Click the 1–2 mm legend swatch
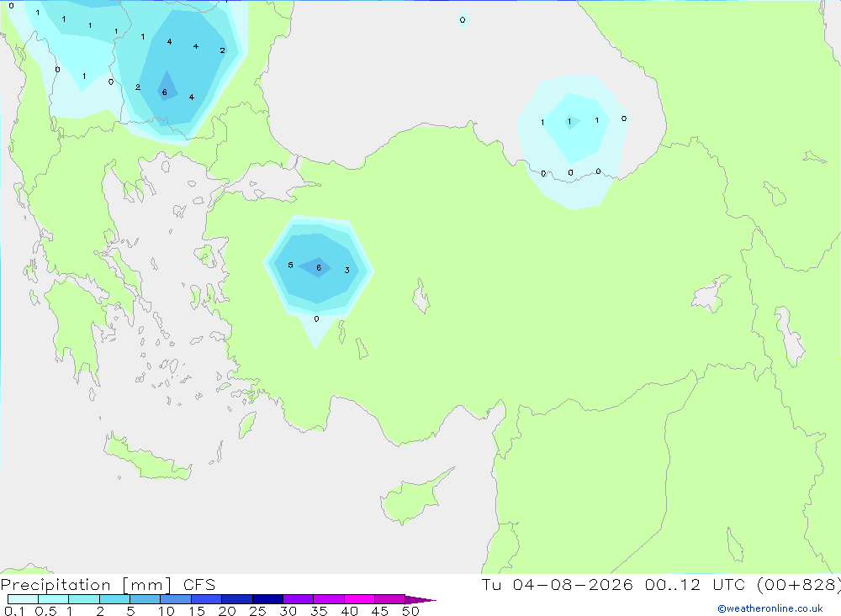The image size is (841, 616). click(83, 599)
